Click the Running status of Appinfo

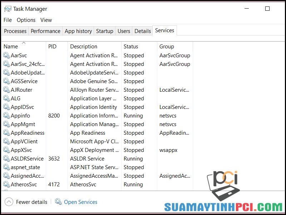133,116
